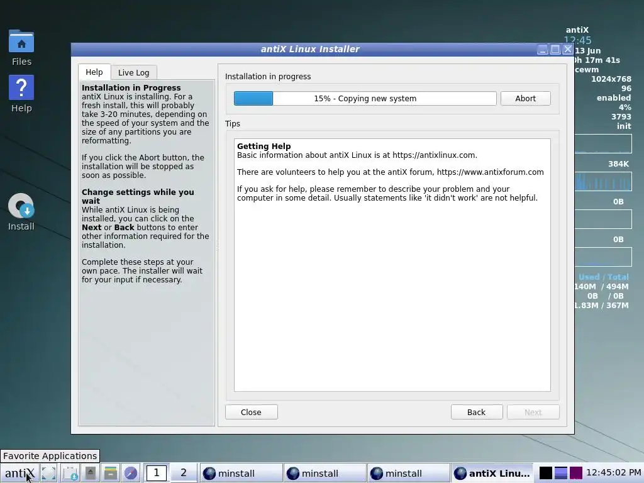Launch the Install desktop icon
Viewport: 644px width, 483px height.
pos(21,213)
